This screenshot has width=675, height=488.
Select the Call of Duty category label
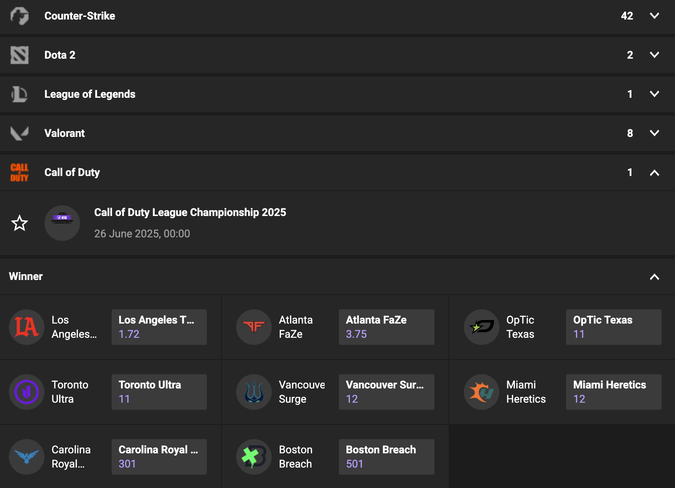coord(72,172)
